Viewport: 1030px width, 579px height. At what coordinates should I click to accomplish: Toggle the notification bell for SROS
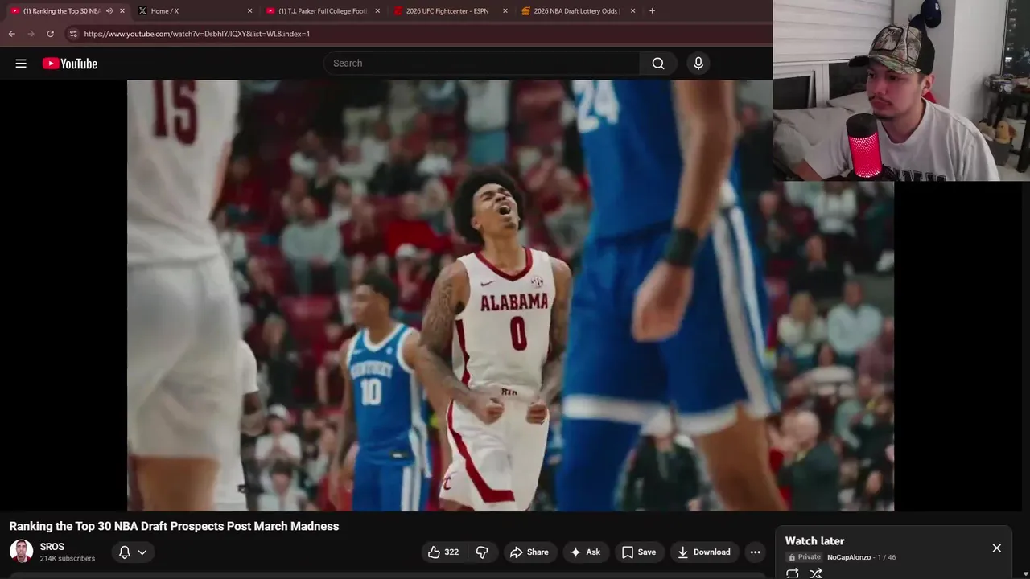[x=125, y=552]
